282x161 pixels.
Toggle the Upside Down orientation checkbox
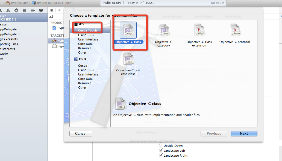coord(161,146)
